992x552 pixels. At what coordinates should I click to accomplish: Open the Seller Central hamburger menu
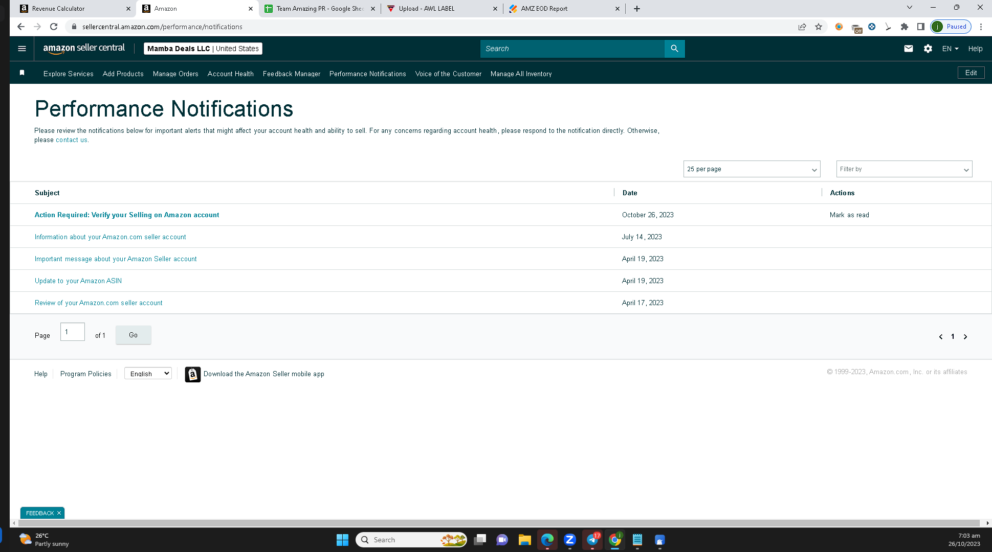22,49
